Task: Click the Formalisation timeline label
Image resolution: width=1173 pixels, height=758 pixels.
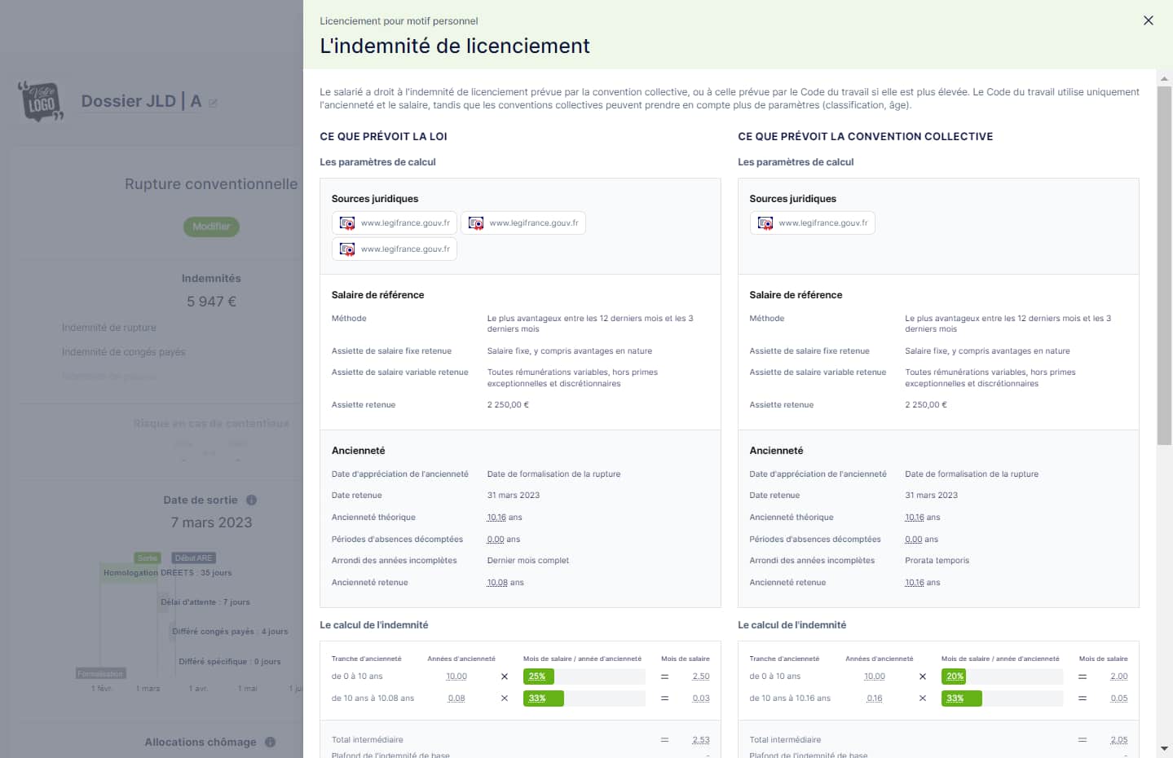Action: pyautogui.click(x=101, y=674)
